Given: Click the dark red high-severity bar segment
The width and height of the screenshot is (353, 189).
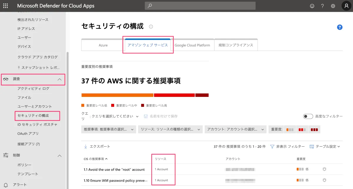Looking at the screenshot, I should tap(202, 95).
